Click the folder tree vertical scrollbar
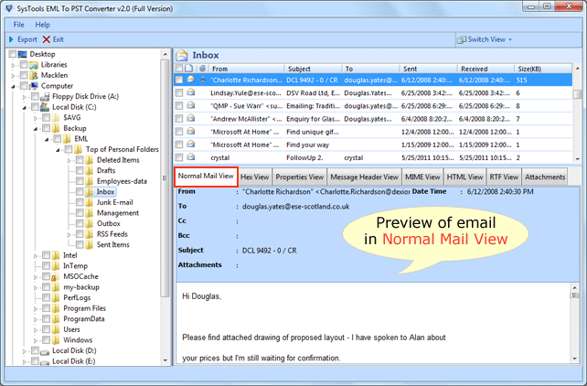This screenshot has height=386, width=587. point(165,178)
